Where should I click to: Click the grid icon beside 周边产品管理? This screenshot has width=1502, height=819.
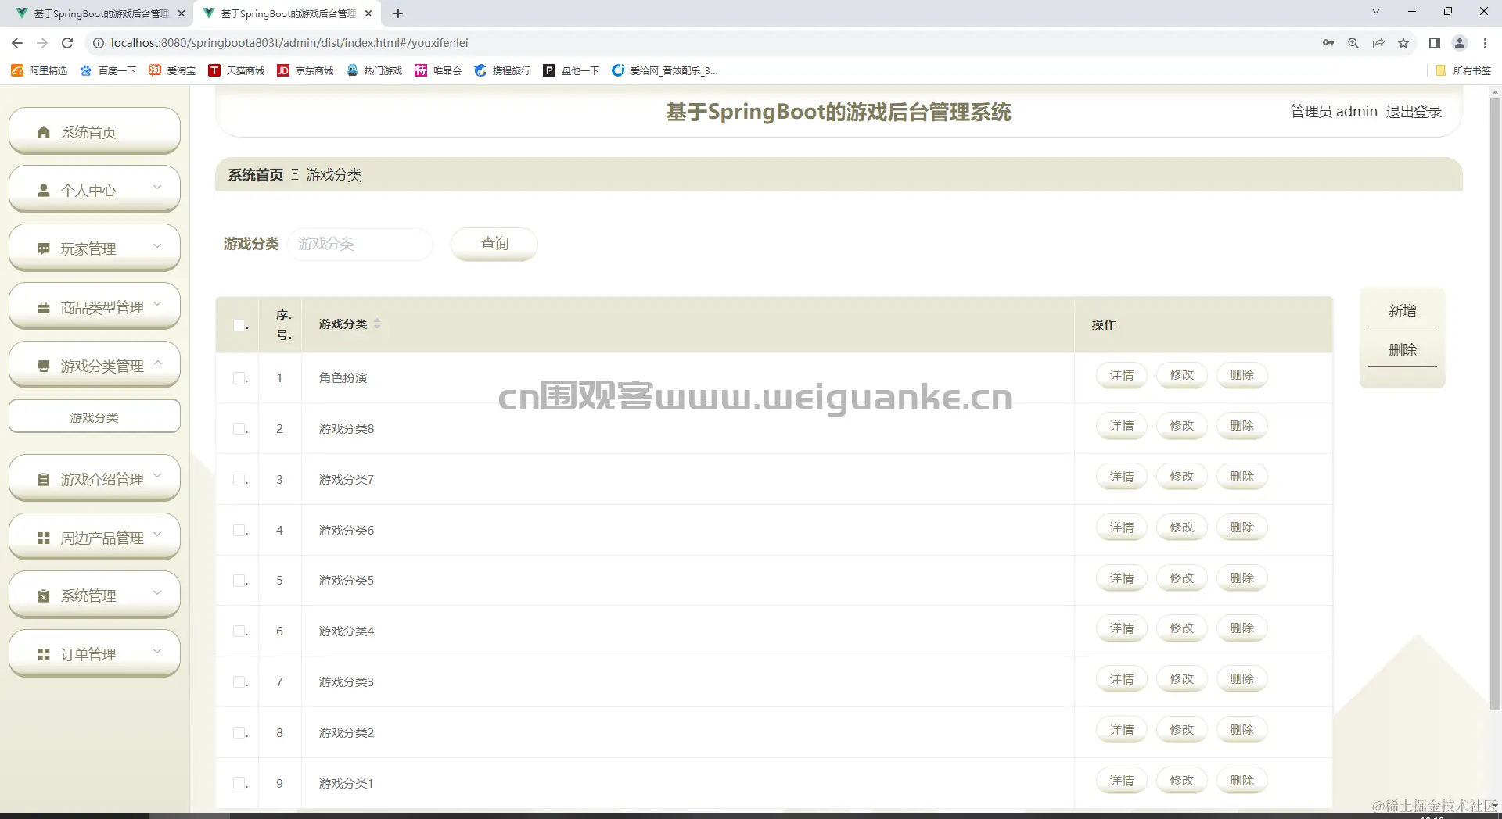pyautogui.click(x=44, y=538)
